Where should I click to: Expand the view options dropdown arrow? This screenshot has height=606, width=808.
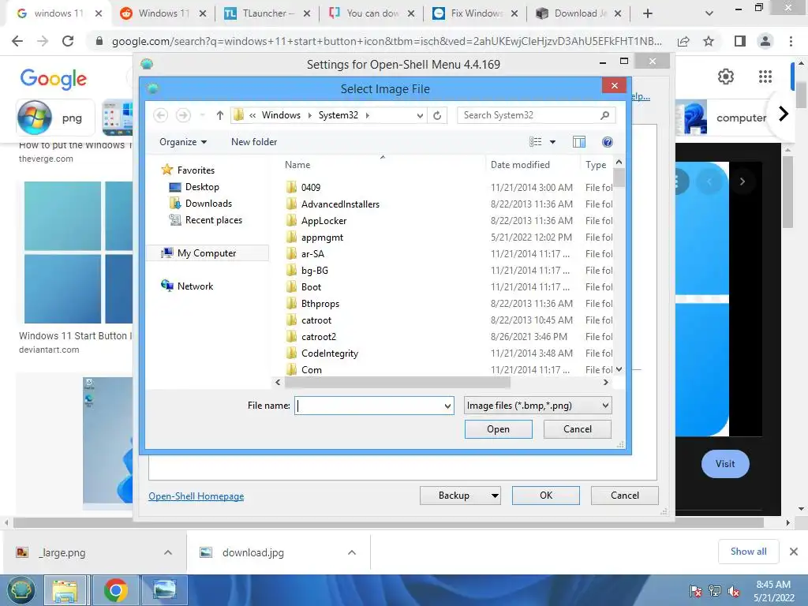(552, 142)
